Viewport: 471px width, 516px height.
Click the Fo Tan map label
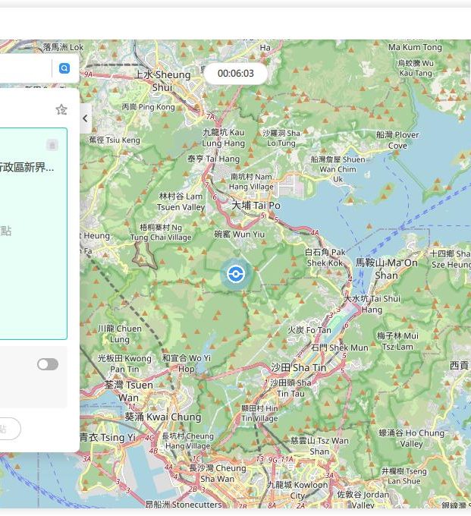[309, 331]
